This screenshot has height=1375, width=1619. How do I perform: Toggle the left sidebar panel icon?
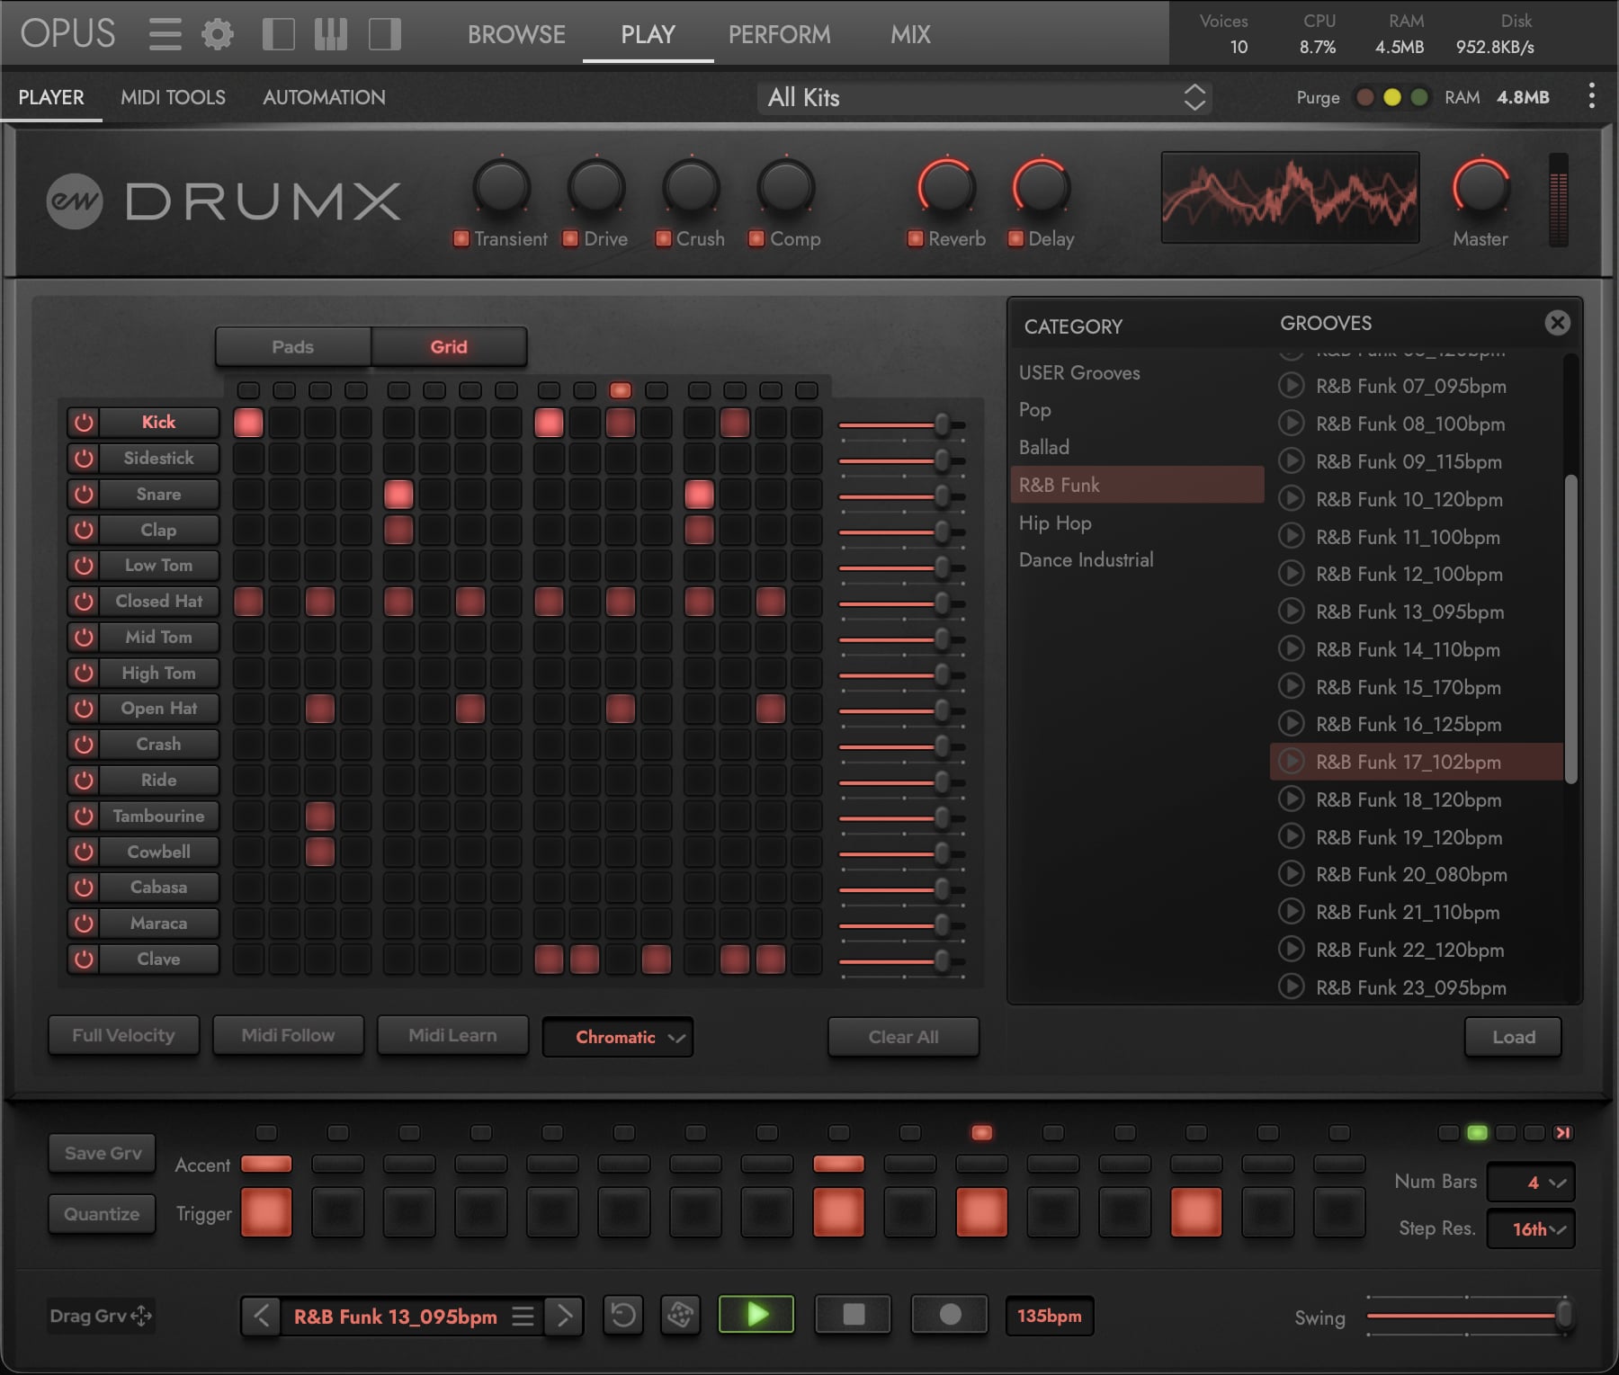click(278, 34)
